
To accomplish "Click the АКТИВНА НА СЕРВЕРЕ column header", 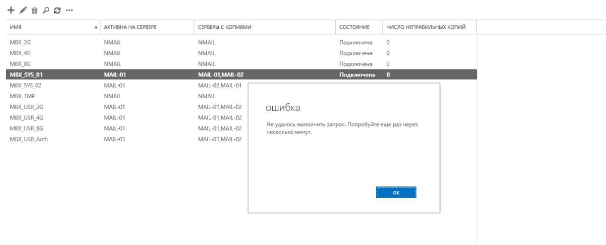I will point(147,27).
